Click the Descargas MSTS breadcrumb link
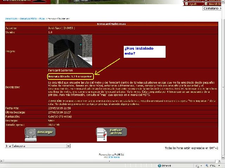Viewport: 225px width, 168px height. coord(29,17)
